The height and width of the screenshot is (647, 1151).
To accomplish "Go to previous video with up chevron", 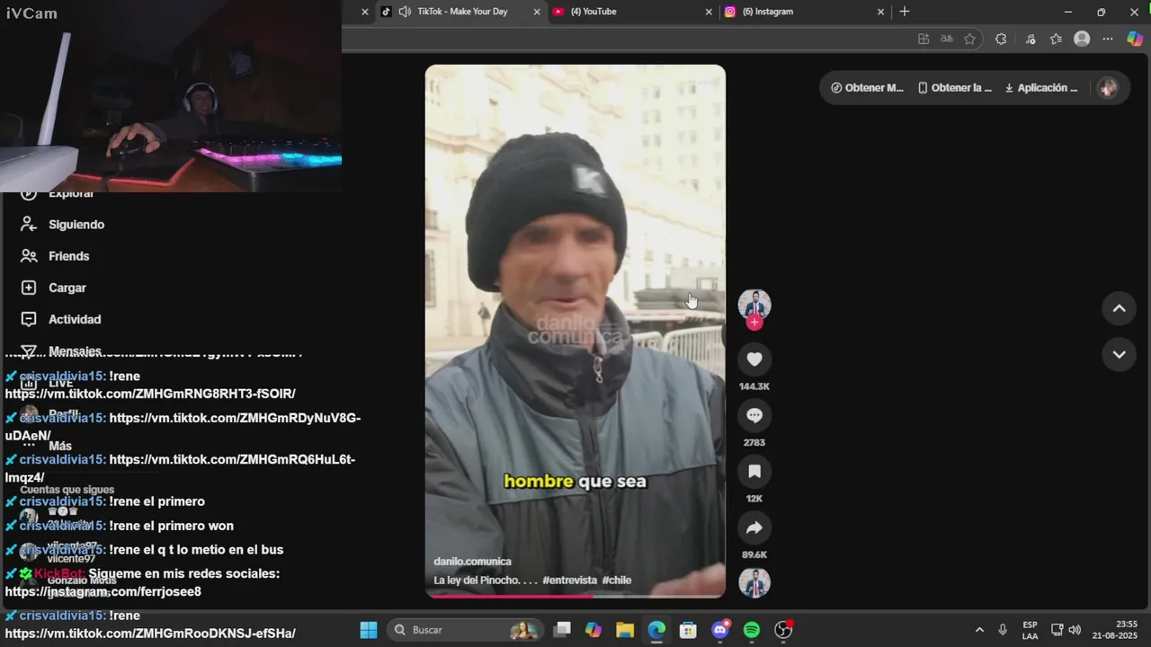I will tap(1119, 308).
